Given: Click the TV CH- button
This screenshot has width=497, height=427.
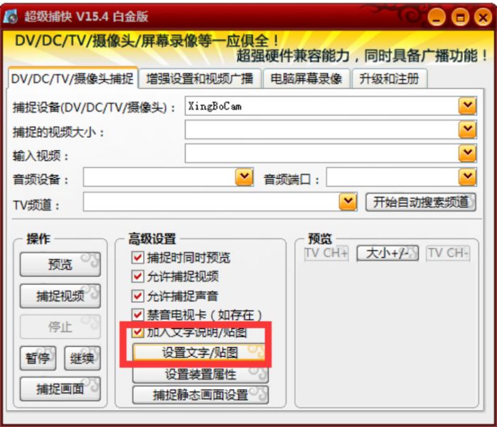Looking at the screenshot, I should coord(448,253).
